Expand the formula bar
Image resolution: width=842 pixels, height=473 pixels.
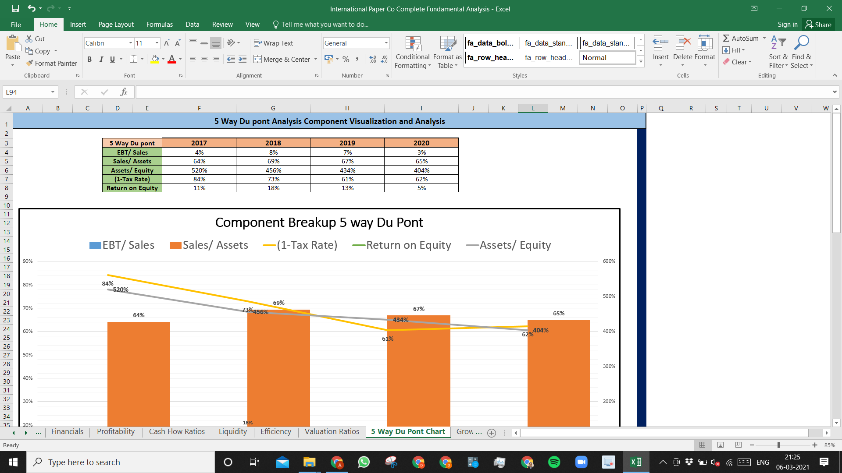click(834, 92)
